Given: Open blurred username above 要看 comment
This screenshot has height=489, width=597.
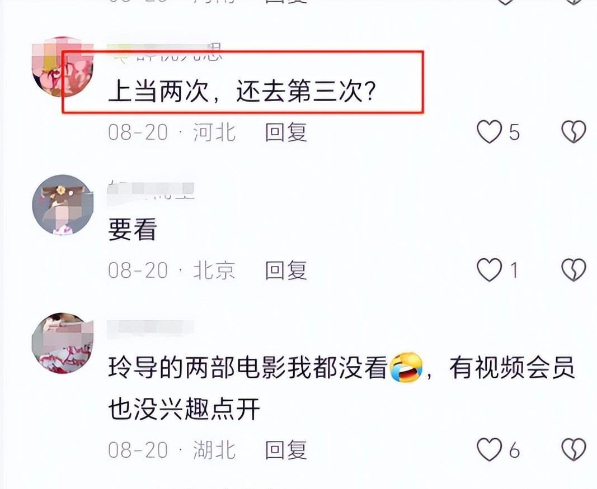Looking at the screenshot, I should 151,191.
